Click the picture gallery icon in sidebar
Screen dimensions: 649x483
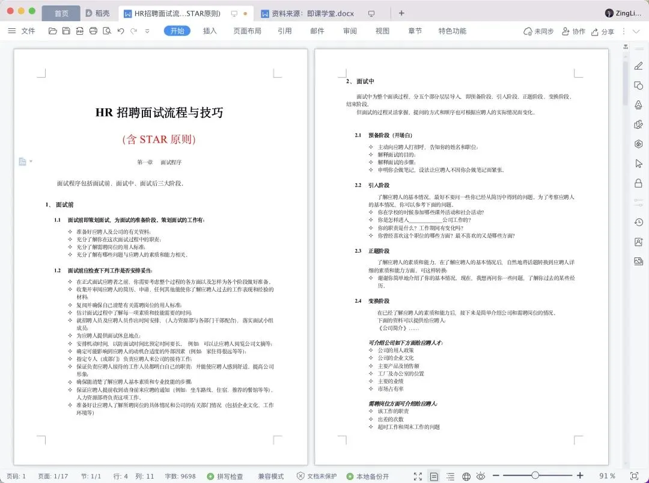pyautogui.click(x=639, y=261)
